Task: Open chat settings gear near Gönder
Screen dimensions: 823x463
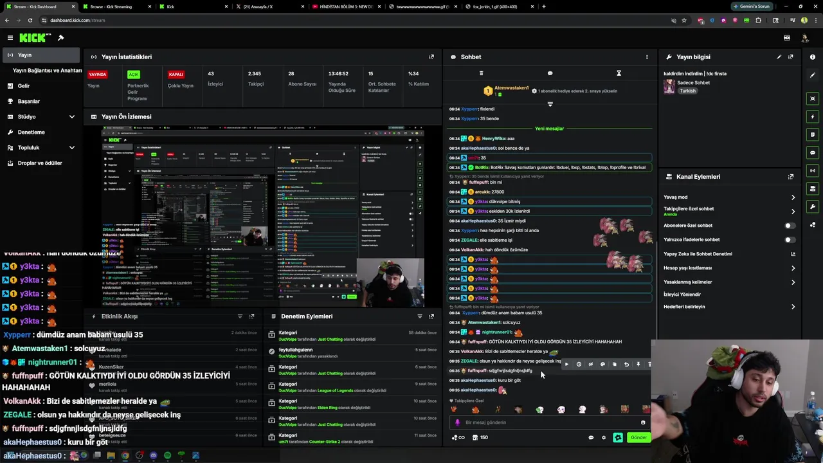Action: (603, 437)
